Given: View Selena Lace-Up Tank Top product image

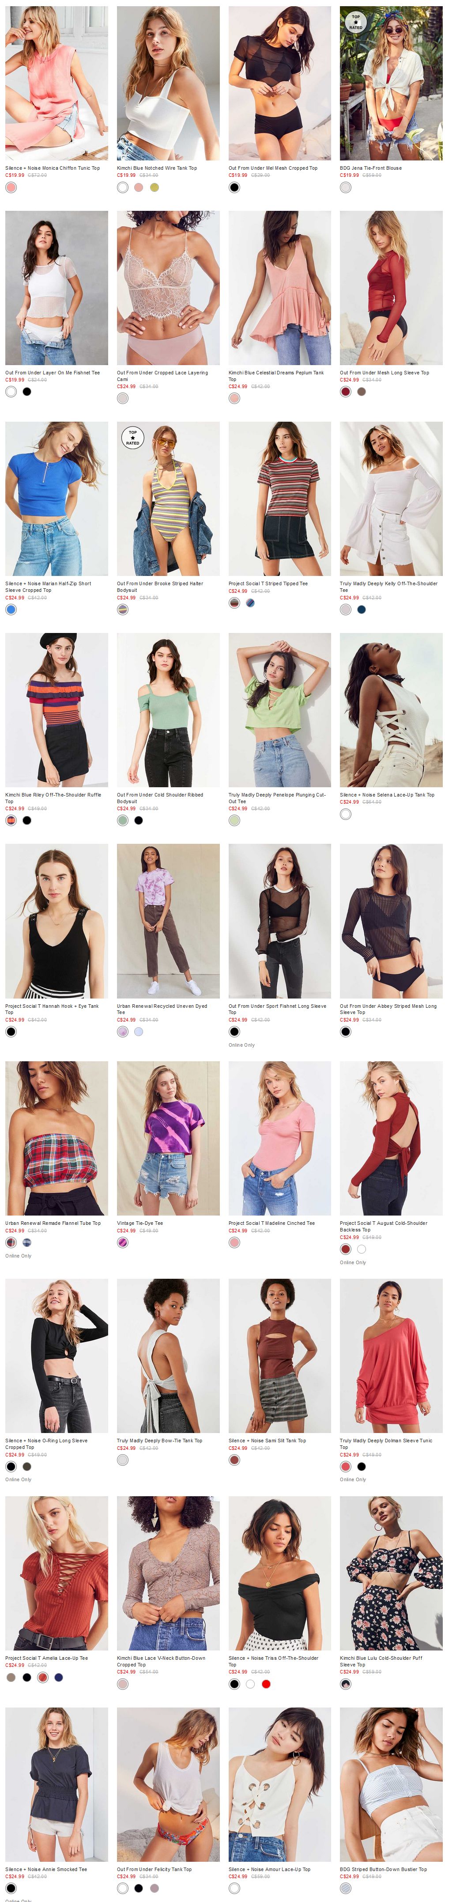Looking at the screenshot, I should coord(392,709).
